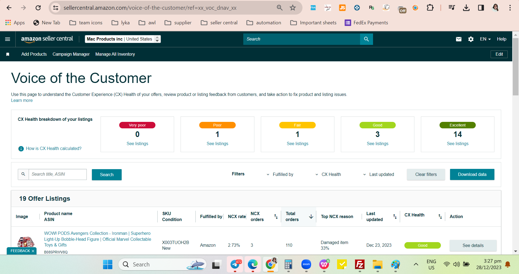Bookmark this page with the star icon
519x274 pixels.
pyautogui.click(x=293, y=8)
